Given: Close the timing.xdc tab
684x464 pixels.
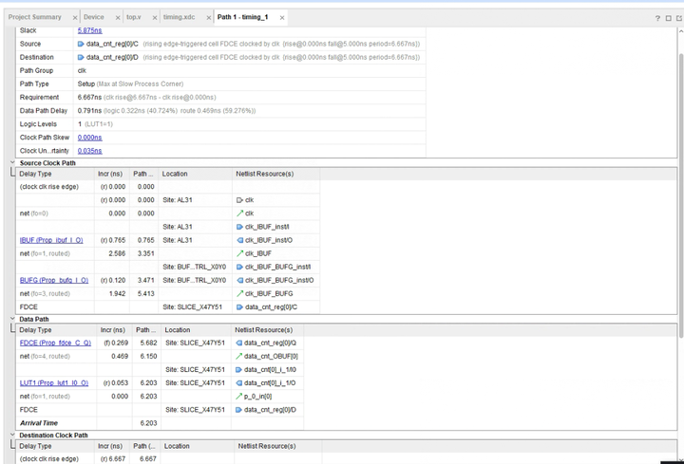Looking at the screenshot, I should [x=208, y=18].
